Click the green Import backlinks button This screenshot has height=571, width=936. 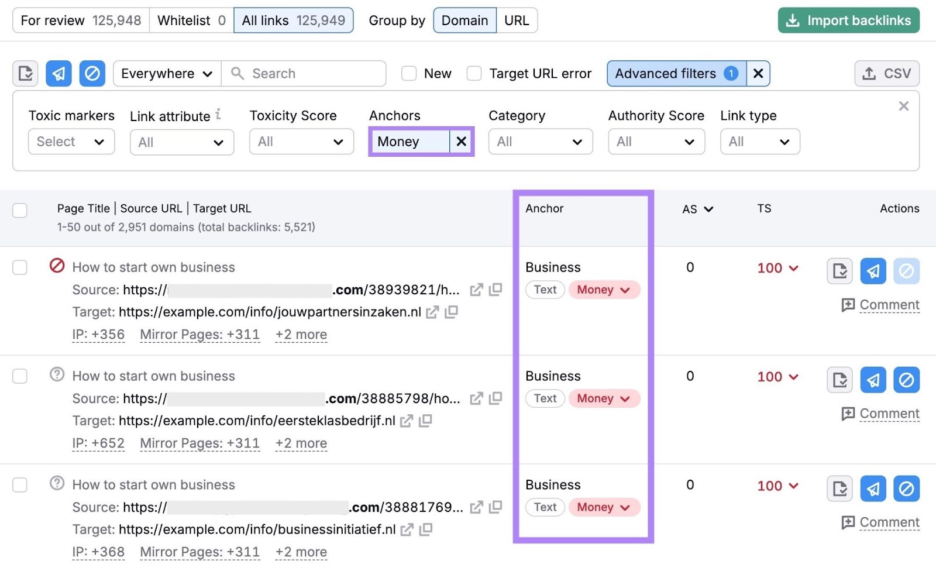(x=848, y=20)
